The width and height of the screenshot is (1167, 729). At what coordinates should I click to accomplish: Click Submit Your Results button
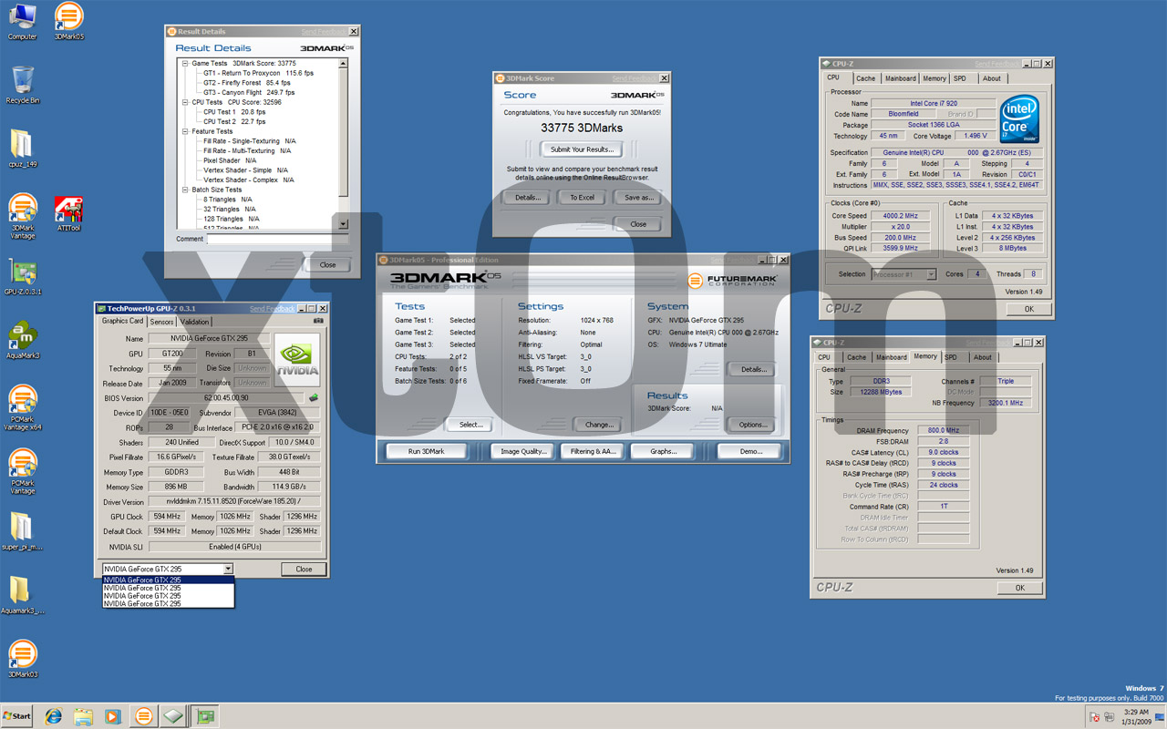pos(582,149)
